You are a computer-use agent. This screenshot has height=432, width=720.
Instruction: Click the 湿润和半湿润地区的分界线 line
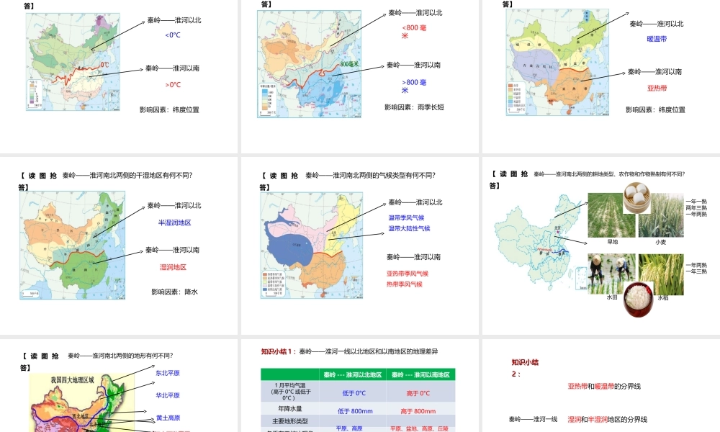pos(607,419)
